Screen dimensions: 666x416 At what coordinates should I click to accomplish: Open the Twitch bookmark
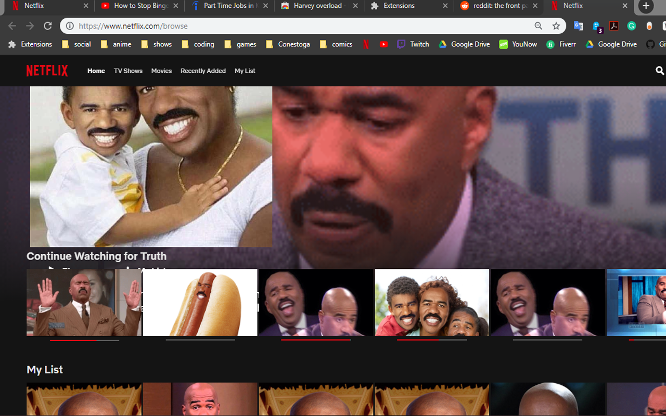click(x=413, y=44)
